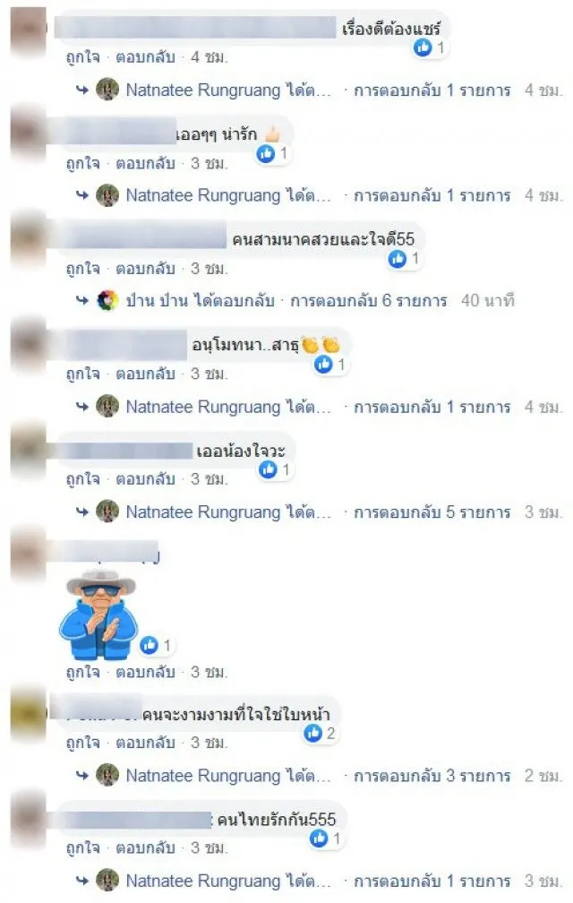Screen dimensions: 573x903
Task: Click like reaction on คนไทยรักกัน555 comment
Action: pos(319,838)
